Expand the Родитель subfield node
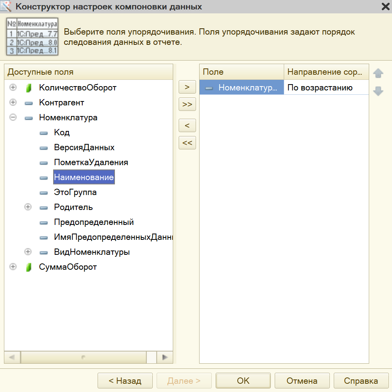 tap(28, 207)
